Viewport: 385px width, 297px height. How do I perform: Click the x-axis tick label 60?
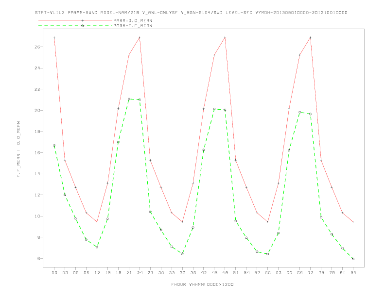(x=268, y=273)
